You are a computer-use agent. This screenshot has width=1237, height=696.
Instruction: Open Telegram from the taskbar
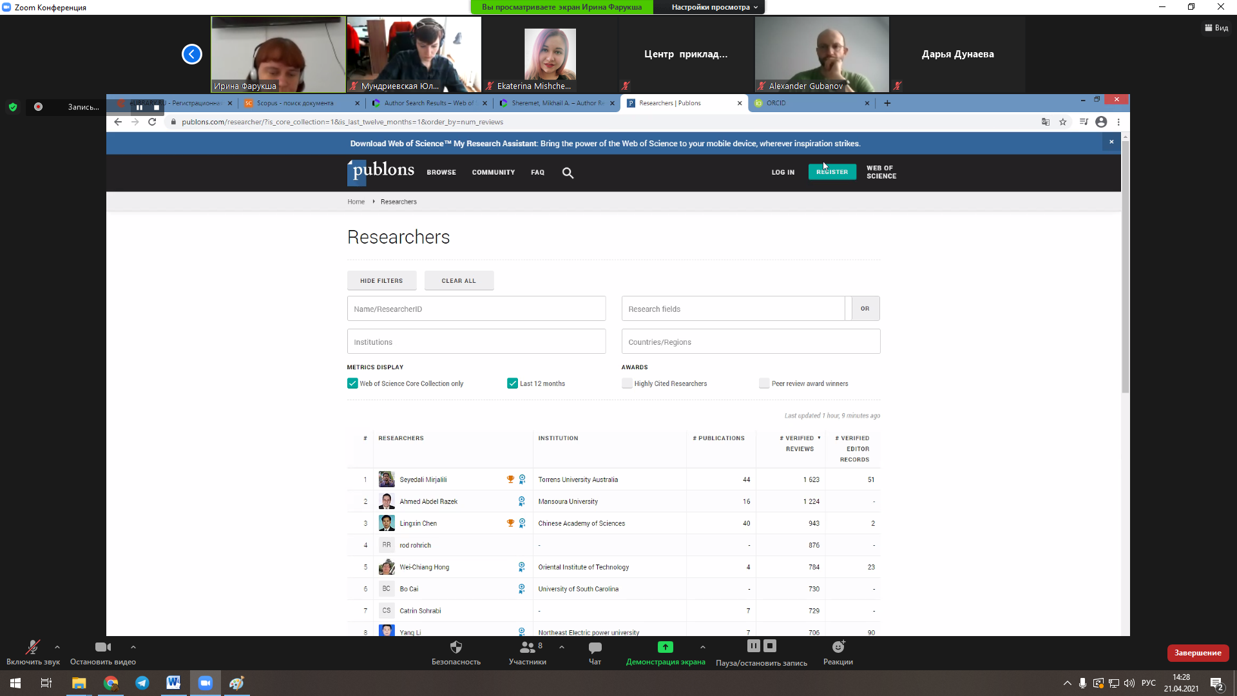click(x=142, y=683)
